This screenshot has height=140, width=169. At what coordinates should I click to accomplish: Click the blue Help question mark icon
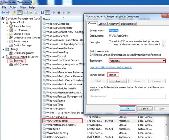[x=42, y=13]
